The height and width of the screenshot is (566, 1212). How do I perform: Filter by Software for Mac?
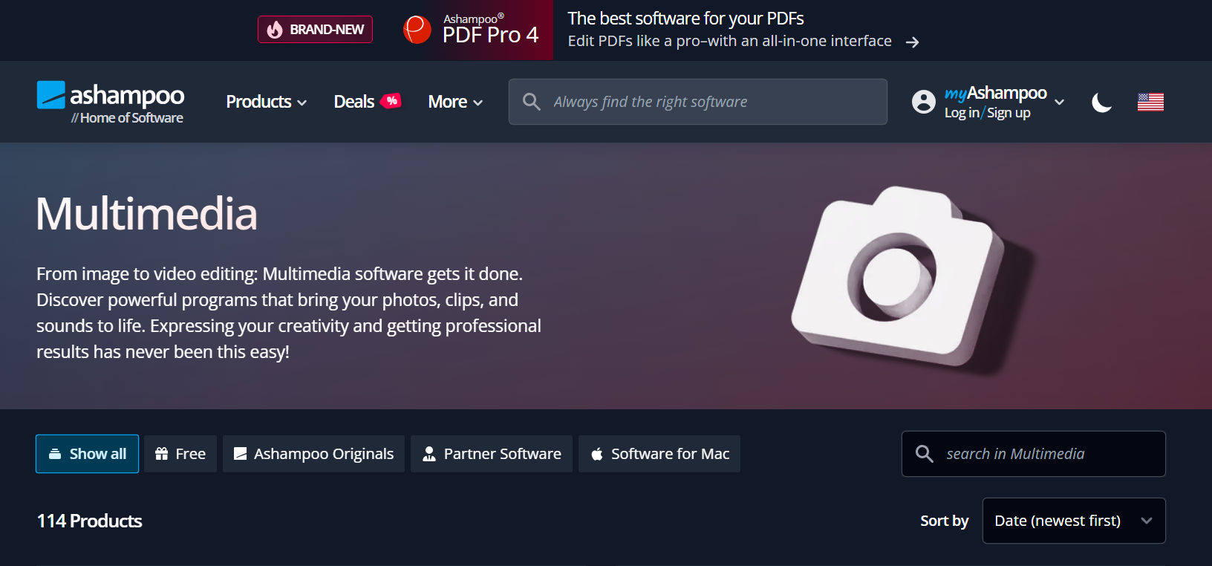(x=659, y=454)
